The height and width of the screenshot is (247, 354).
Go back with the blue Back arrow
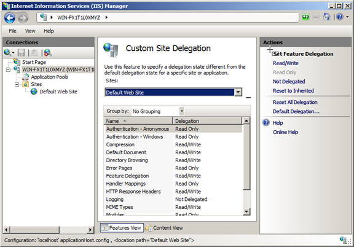click(x=10, y=18)
